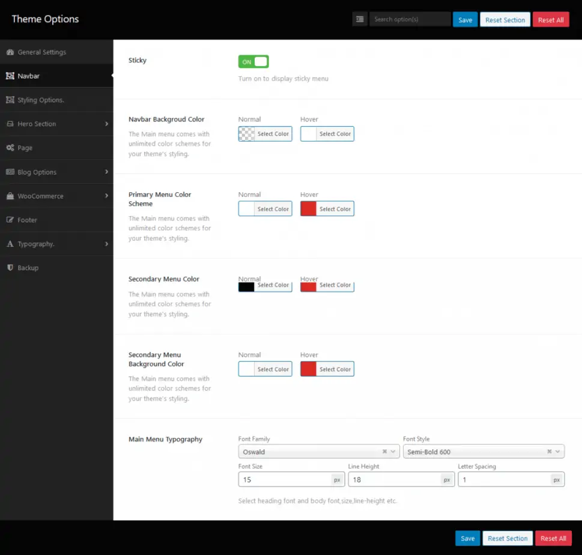Click the top Reset Section button
The height and width of the screenshot is (555, 582).
pyautogui.click(x=505, y=20)
